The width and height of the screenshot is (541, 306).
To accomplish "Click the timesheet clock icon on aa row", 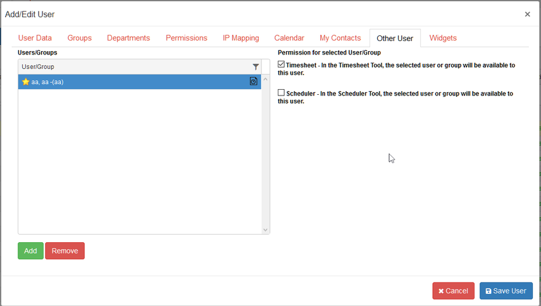I will pos(254,82).
